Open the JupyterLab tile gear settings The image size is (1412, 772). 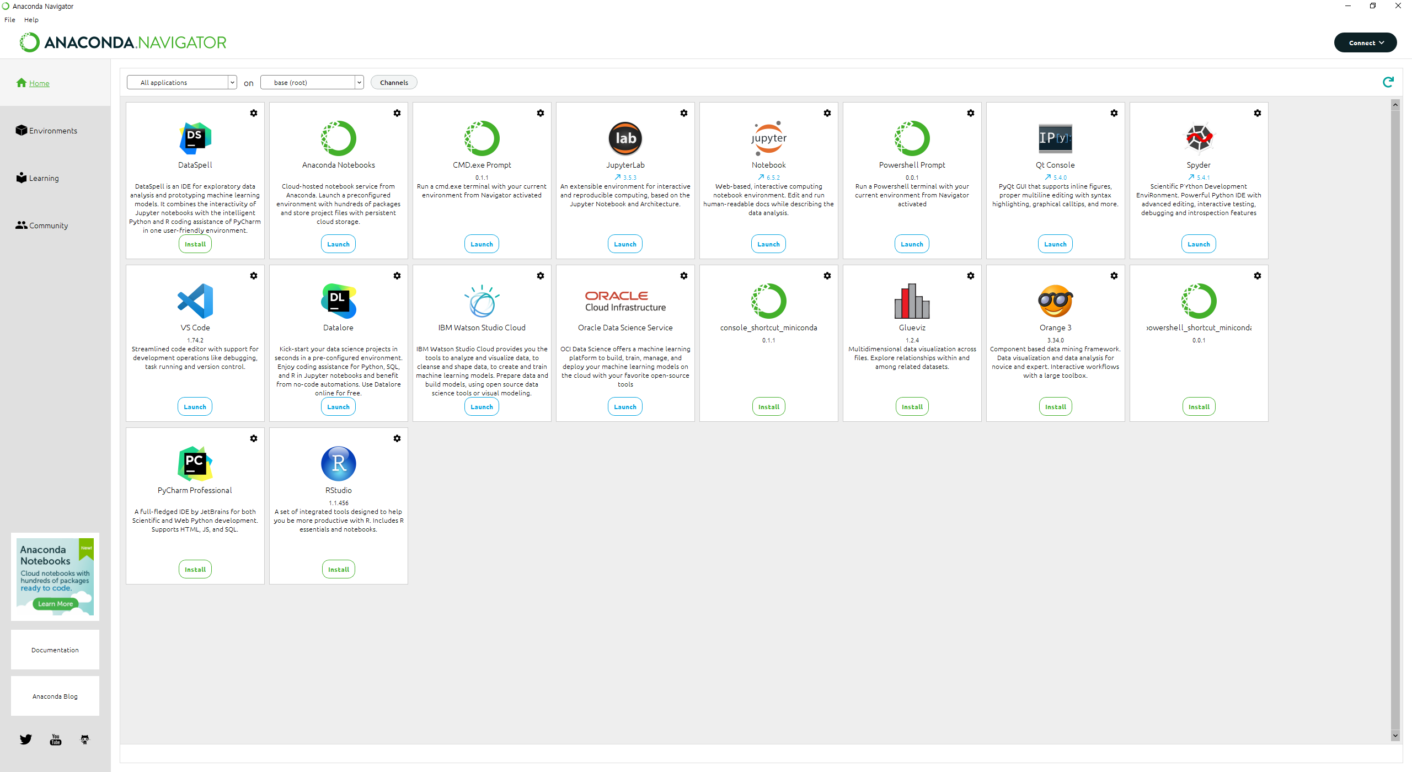pos(684,113)
